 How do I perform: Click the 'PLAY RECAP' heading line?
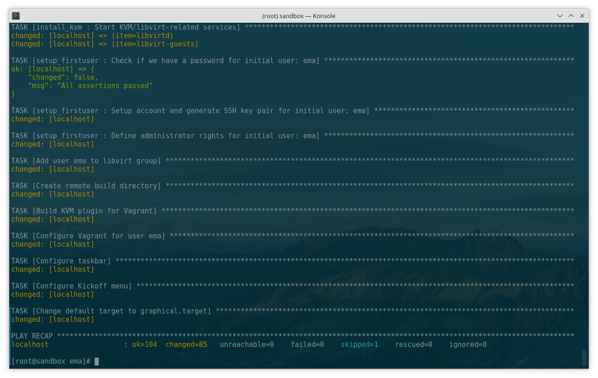point(293,336)
